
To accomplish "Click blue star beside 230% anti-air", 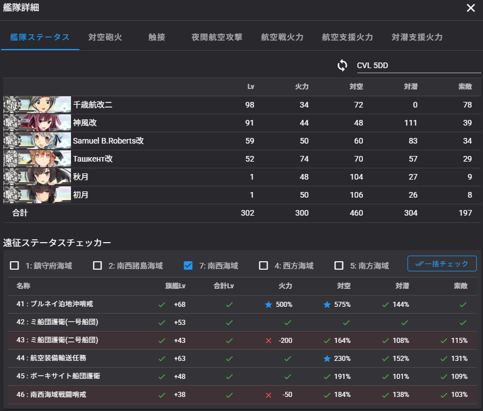I will click(327, 358).
